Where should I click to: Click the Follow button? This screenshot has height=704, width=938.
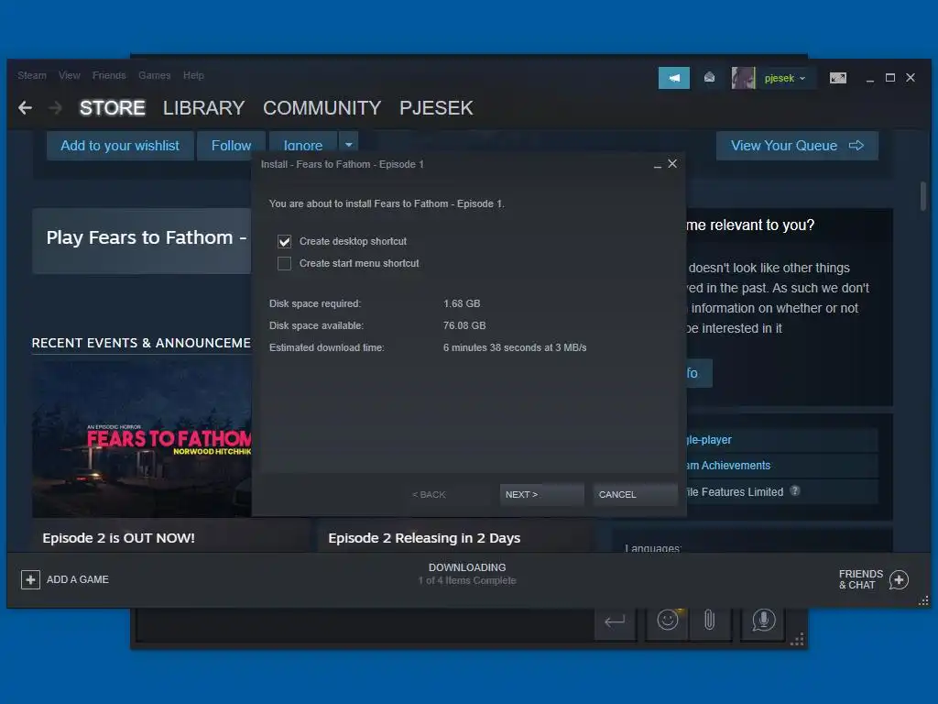pyautogui.click(x=231, y=146)
